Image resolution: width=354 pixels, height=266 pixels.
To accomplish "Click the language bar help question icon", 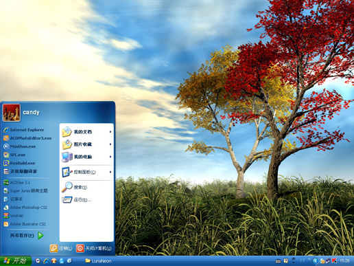I will [286, 261].
